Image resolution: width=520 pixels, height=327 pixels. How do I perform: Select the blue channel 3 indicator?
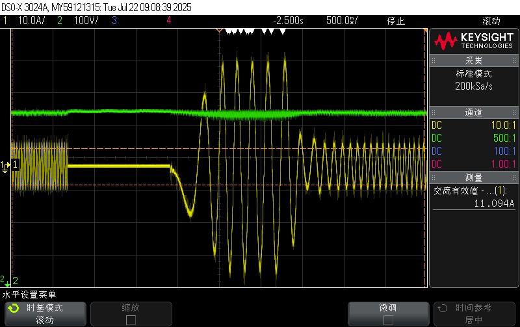pyautogui.click(x=114, y=21)
